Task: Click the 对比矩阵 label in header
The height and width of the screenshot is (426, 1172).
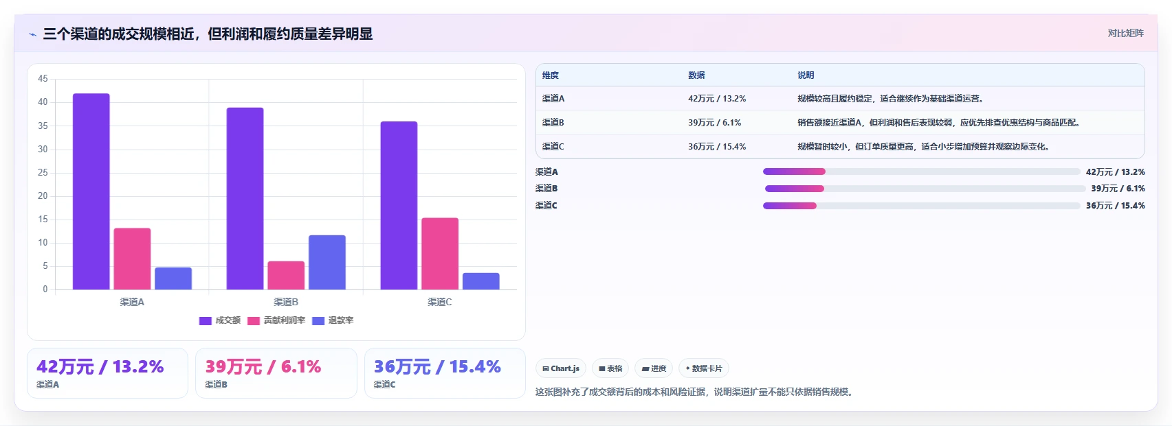Action: (1125, 33)
